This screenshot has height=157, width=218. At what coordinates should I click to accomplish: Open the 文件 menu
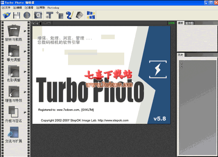6,8
